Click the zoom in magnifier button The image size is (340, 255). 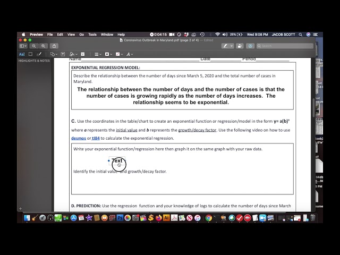point(42,46)
